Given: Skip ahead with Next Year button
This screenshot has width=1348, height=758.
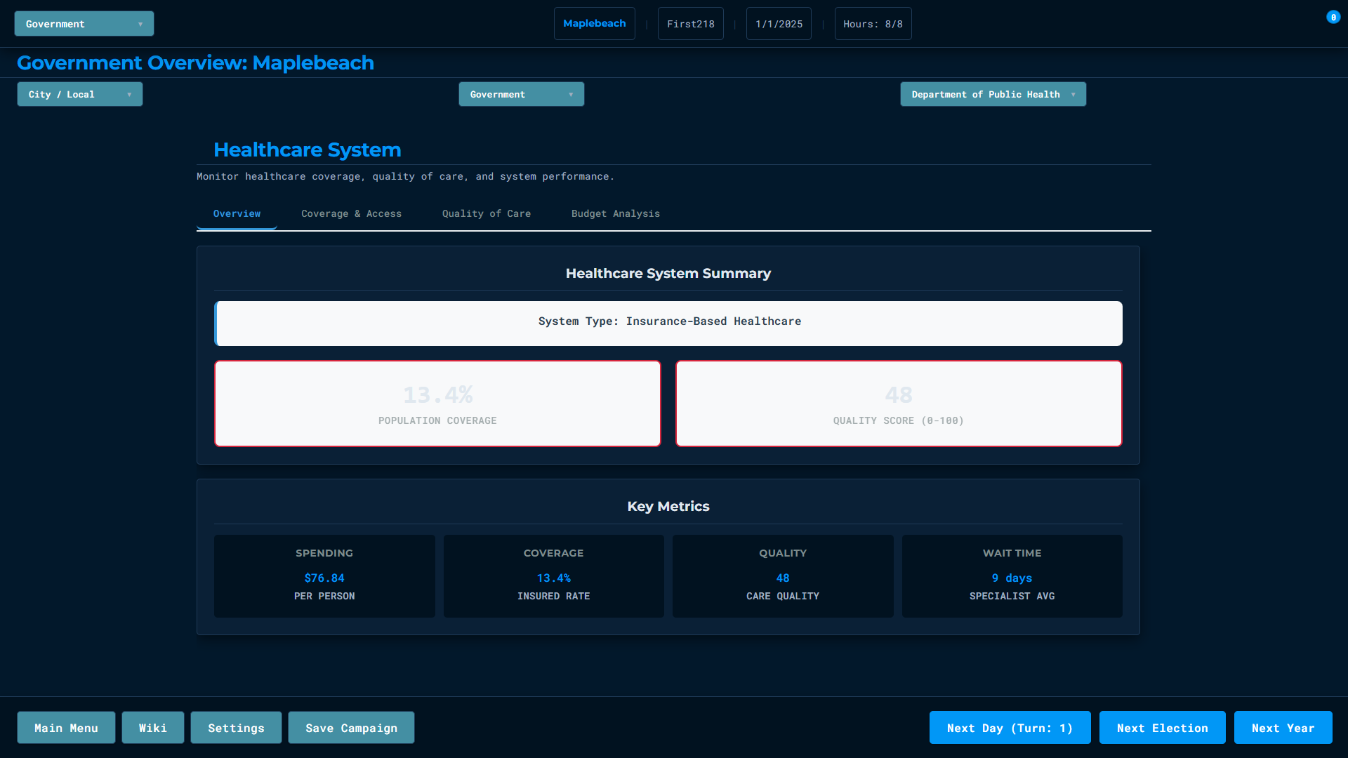Looking at the screenshot, I should click(1283, 728).
